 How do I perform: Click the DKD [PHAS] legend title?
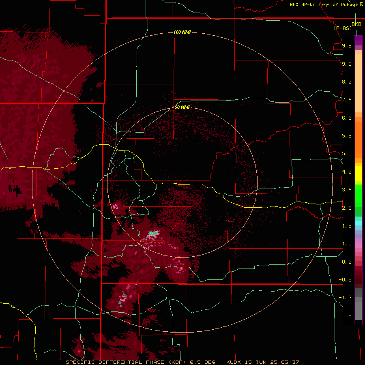pyautogui.click(x=347, y=26)
